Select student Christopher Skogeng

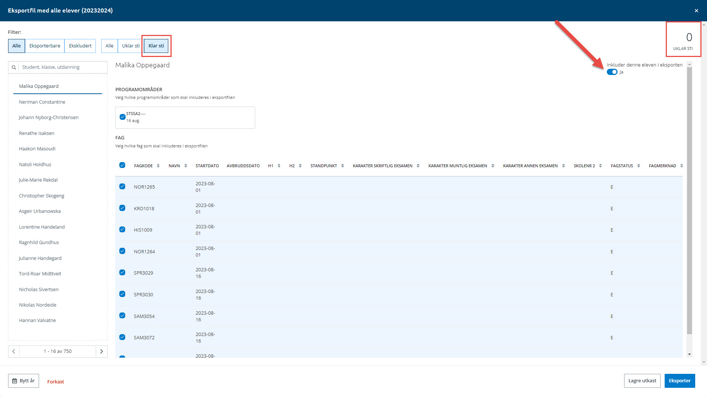point(57,196)
